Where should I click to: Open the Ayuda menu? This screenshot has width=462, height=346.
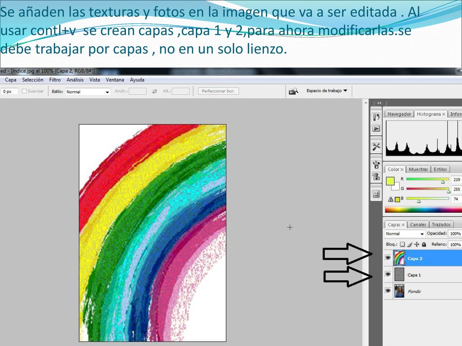tap(137, 80)
